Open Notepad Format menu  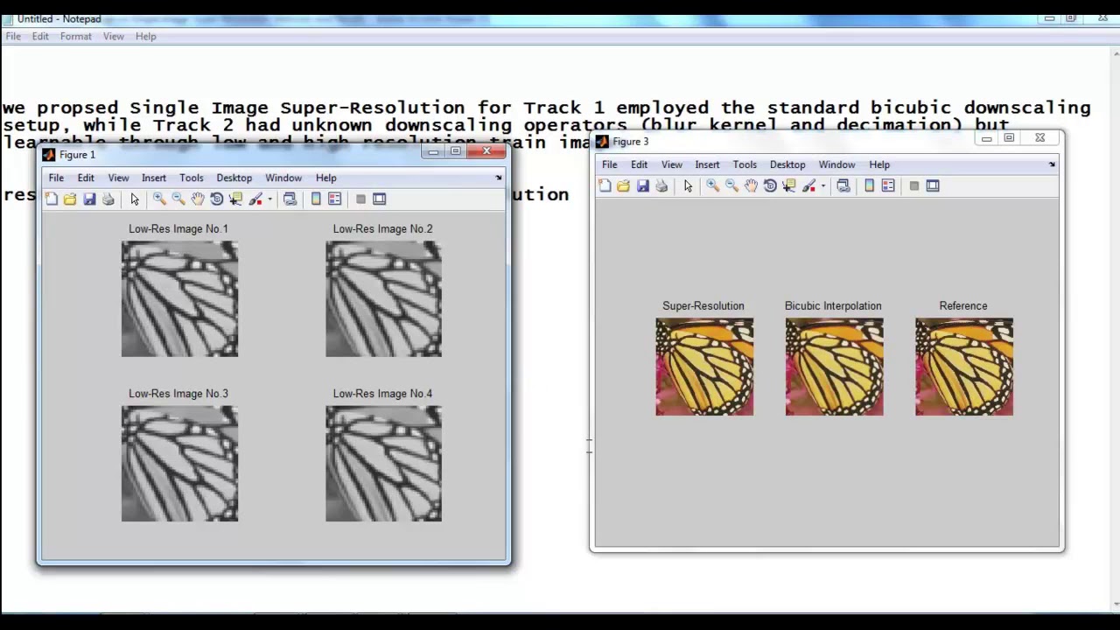(x=76, y=36)
